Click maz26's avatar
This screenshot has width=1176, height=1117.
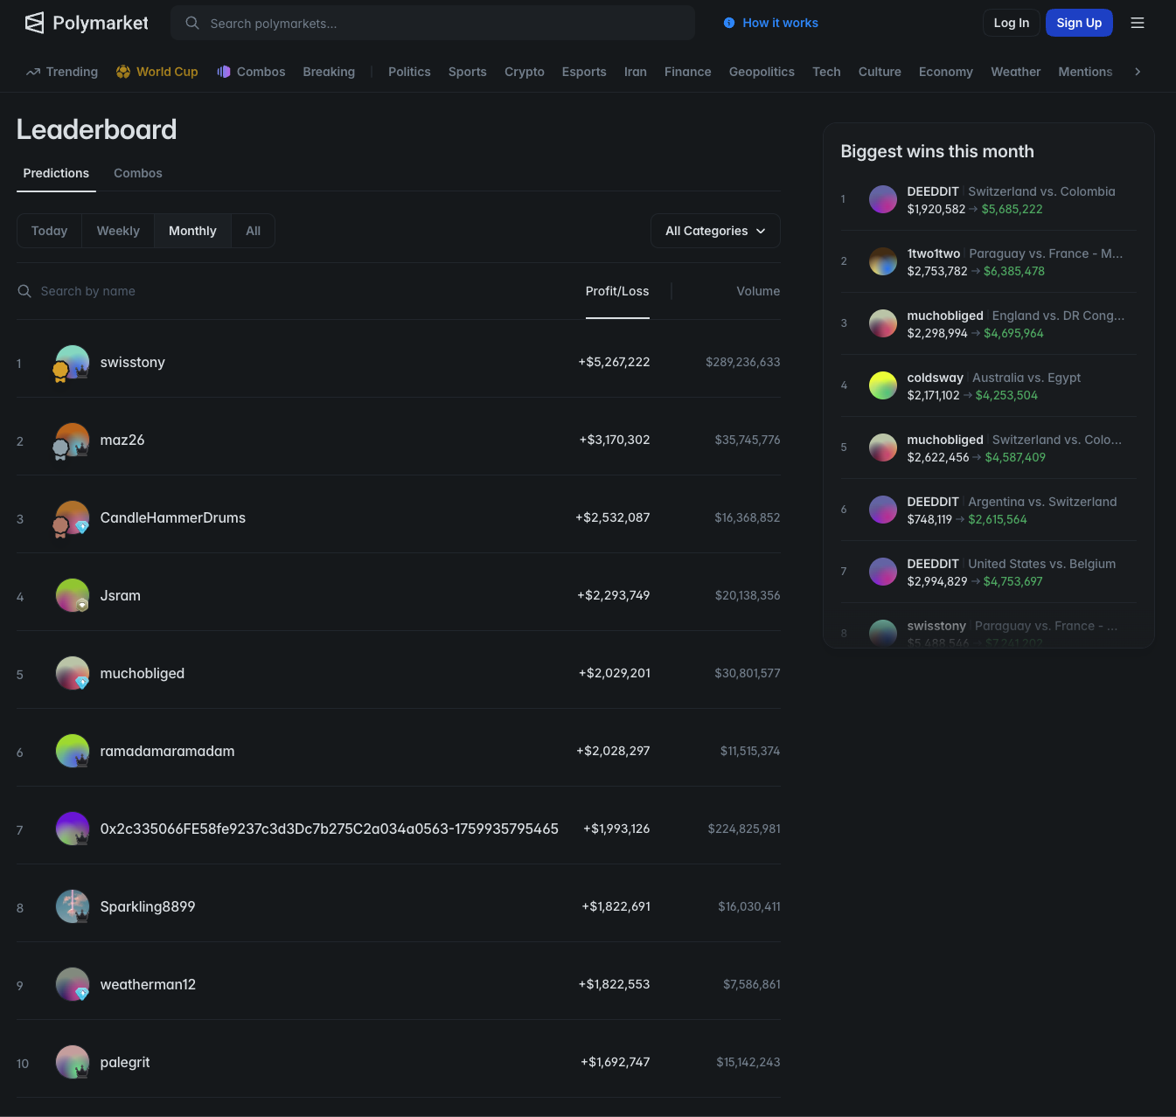tap(73, 440)
